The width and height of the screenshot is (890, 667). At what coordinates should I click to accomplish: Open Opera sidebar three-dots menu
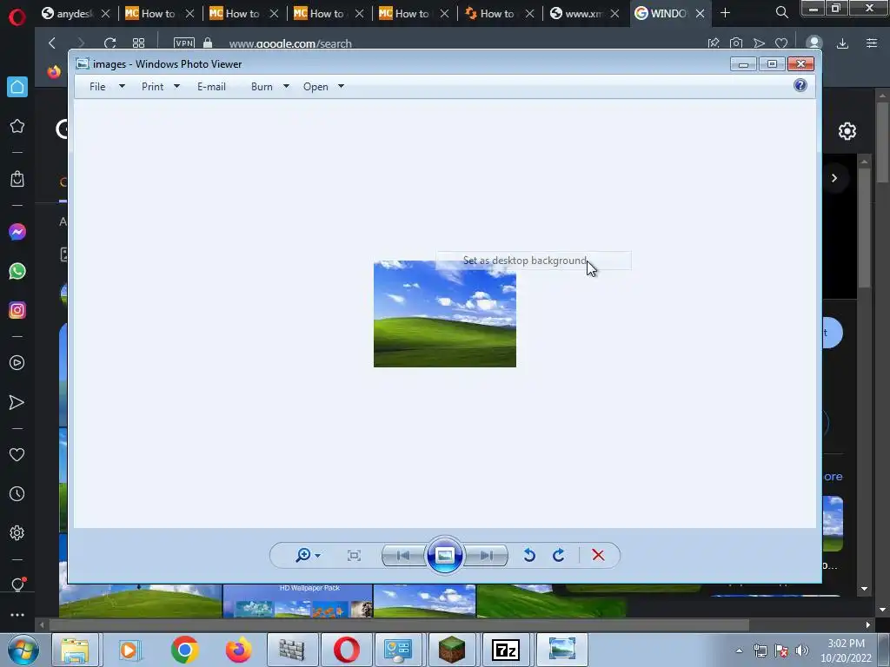pyautogui.click(x=17, y=615)
